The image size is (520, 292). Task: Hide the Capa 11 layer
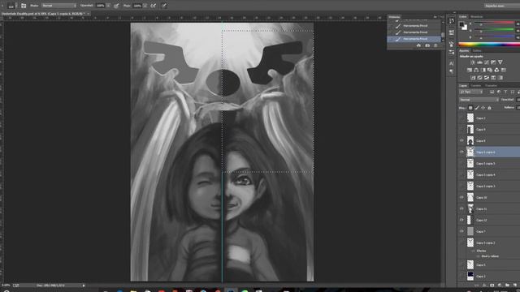(461, 208)
